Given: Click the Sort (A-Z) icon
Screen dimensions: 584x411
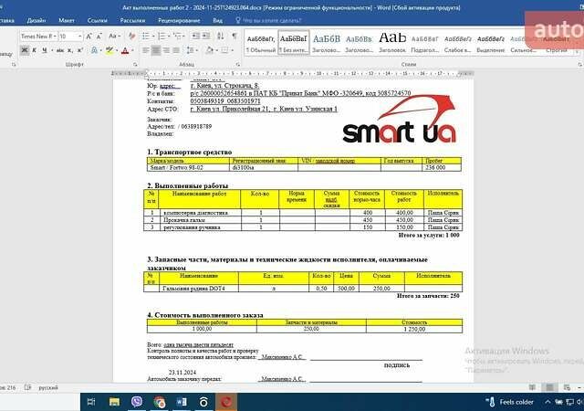Looking at the screenshot, I should tap(221, 37).
